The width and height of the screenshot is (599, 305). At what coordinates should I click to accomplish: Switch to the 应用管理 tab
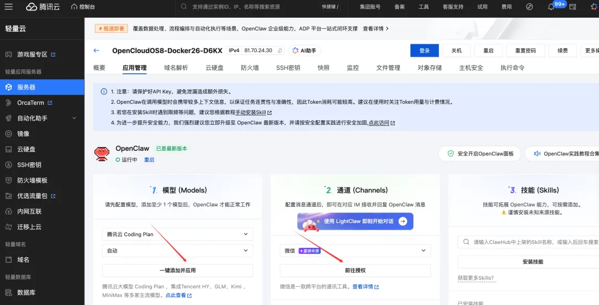[134, 68]
